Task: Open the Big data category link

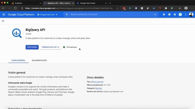Action: click(99, 88)
